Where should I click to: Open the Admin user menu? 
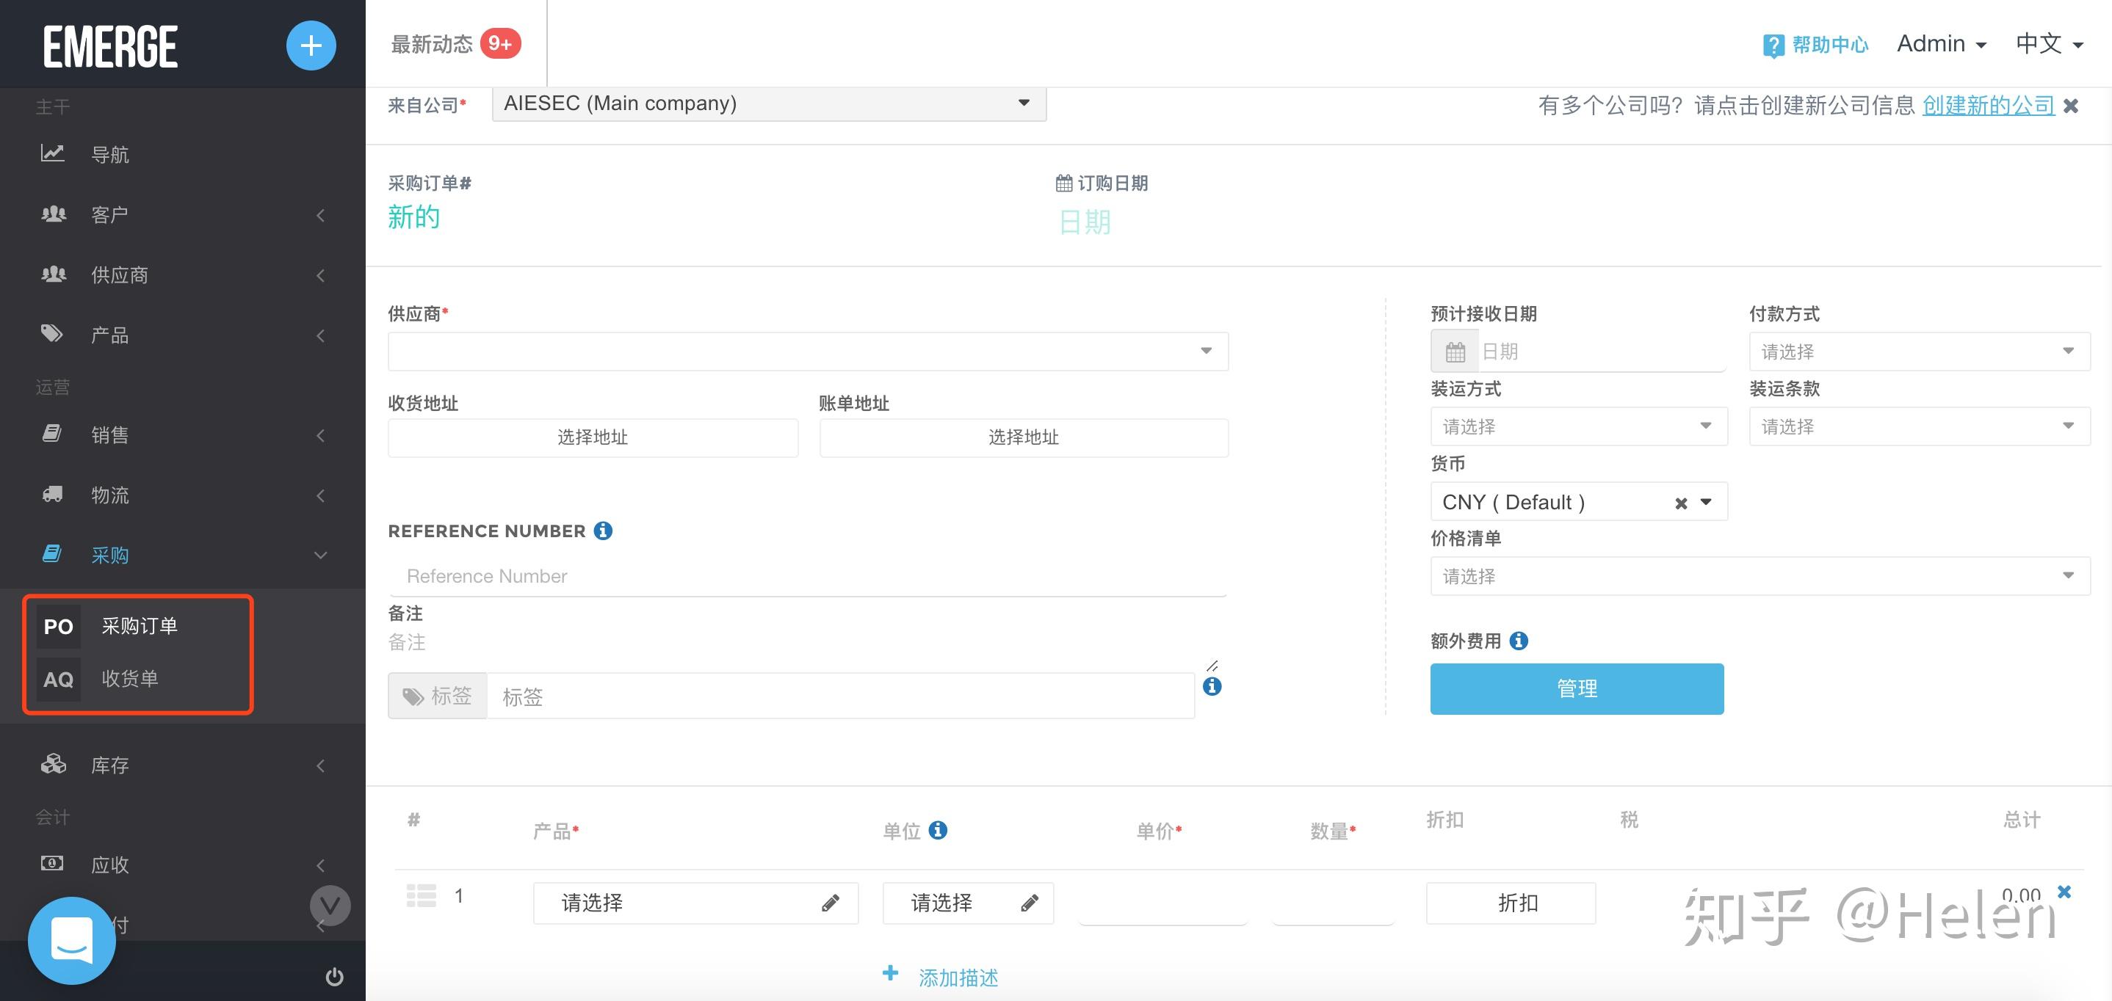pyautogui.click(x=1941, y=44)
